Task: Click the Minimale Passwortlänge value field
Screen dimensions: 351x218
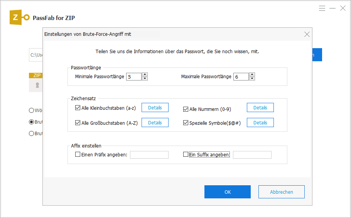Action: click(134, 77)
